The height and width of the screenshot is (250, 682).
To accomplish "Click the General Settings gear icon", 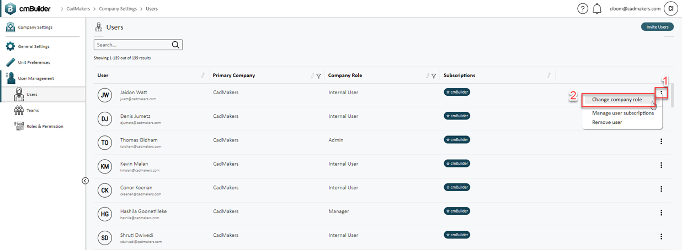I will click(x=10, y=47).
